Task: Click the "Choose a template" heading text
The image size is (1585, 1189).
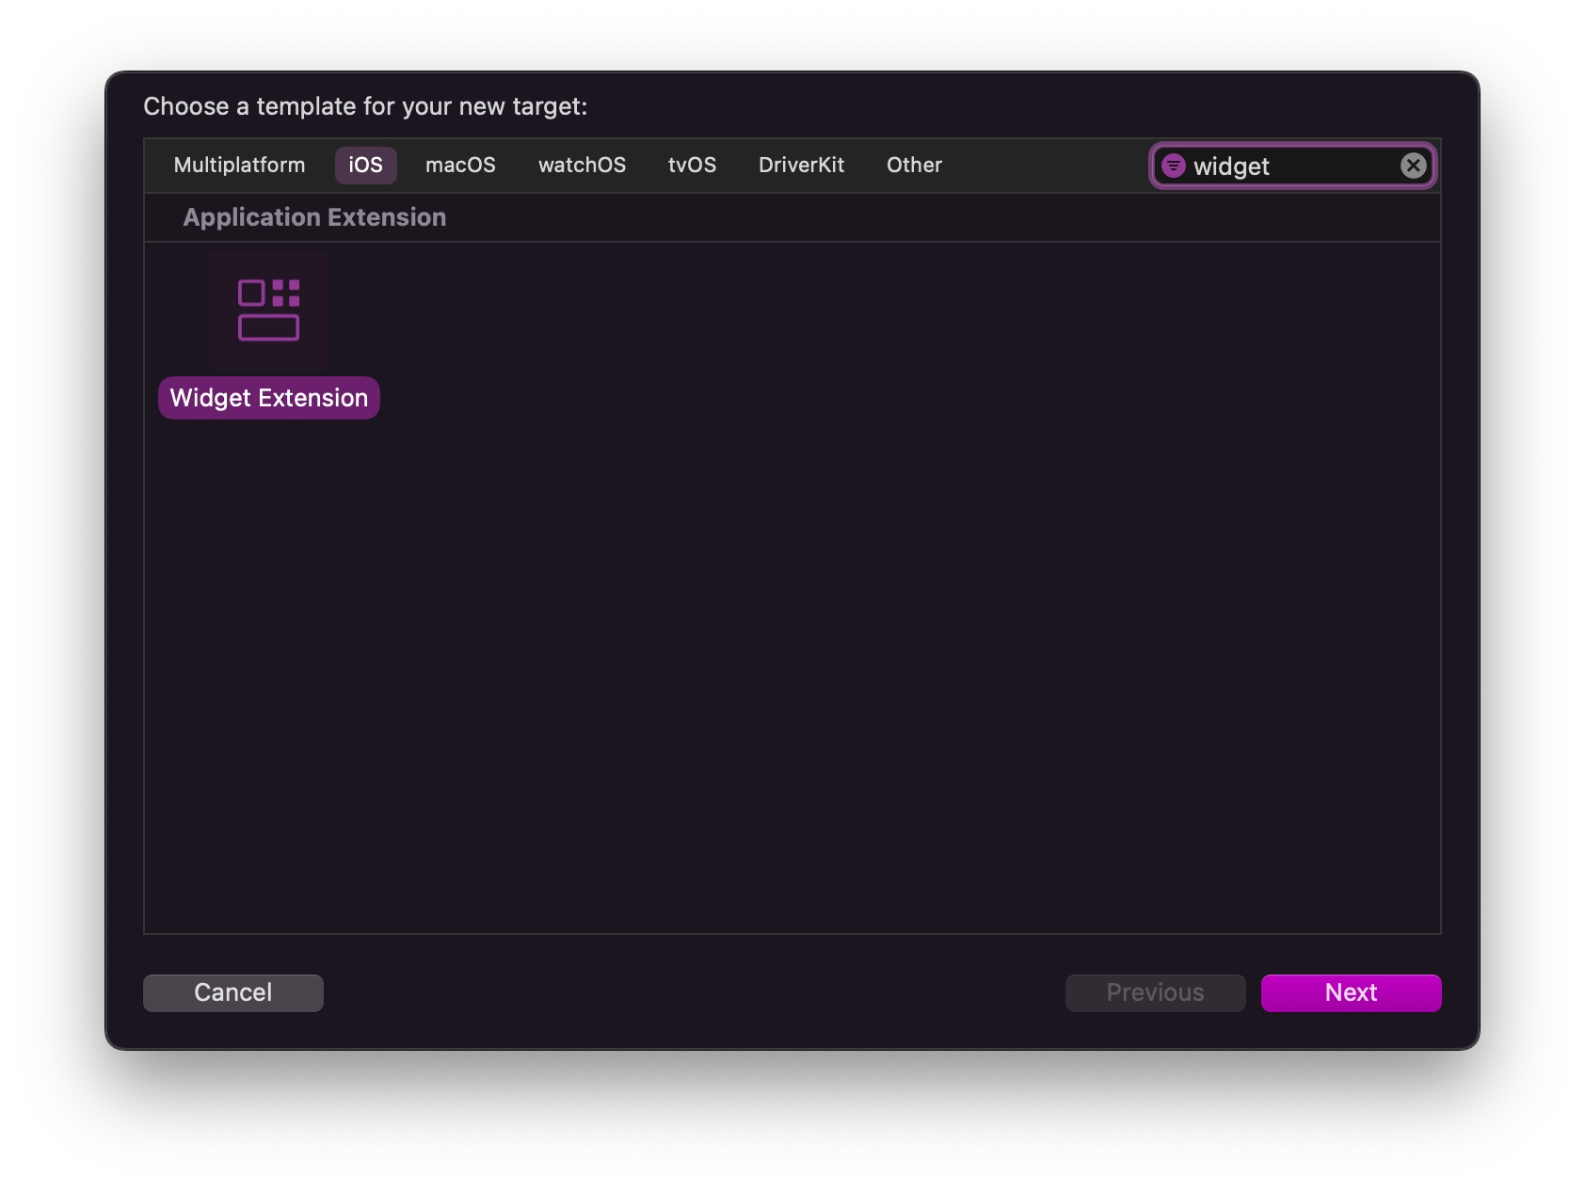Action: click(365, 106)
